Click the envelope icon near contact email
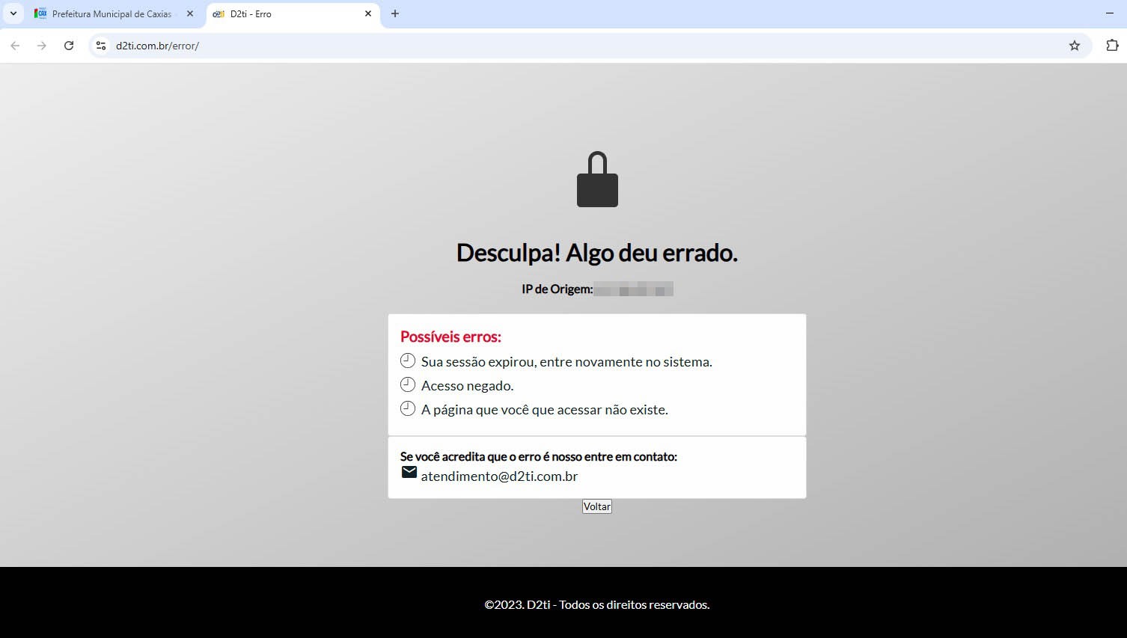Viewport: 1127px width, 638px height. click(409, 472)
